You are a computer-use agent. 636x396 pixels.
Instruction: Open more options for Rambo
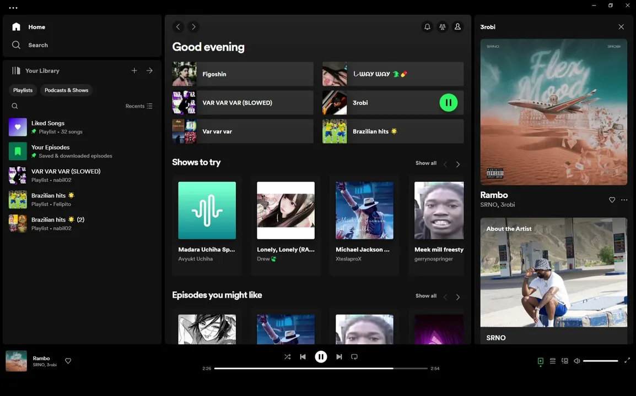[x=624, y=200]
